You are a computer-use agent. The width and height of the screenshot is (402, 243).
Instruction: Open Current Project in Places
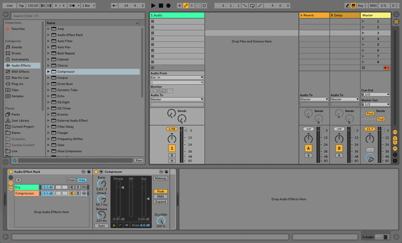[x=23, y=127]
